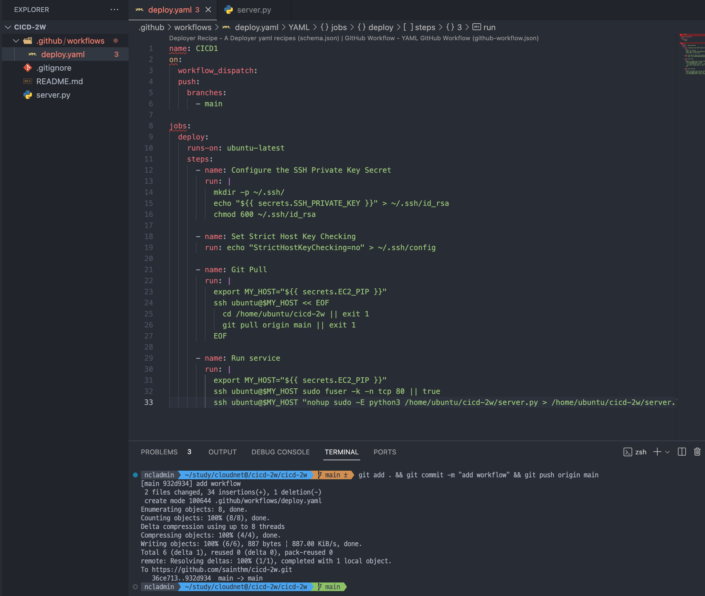Open the Problems panel tab
The image size is (705, 596).
pyautogui.click(x=159, y=452)
